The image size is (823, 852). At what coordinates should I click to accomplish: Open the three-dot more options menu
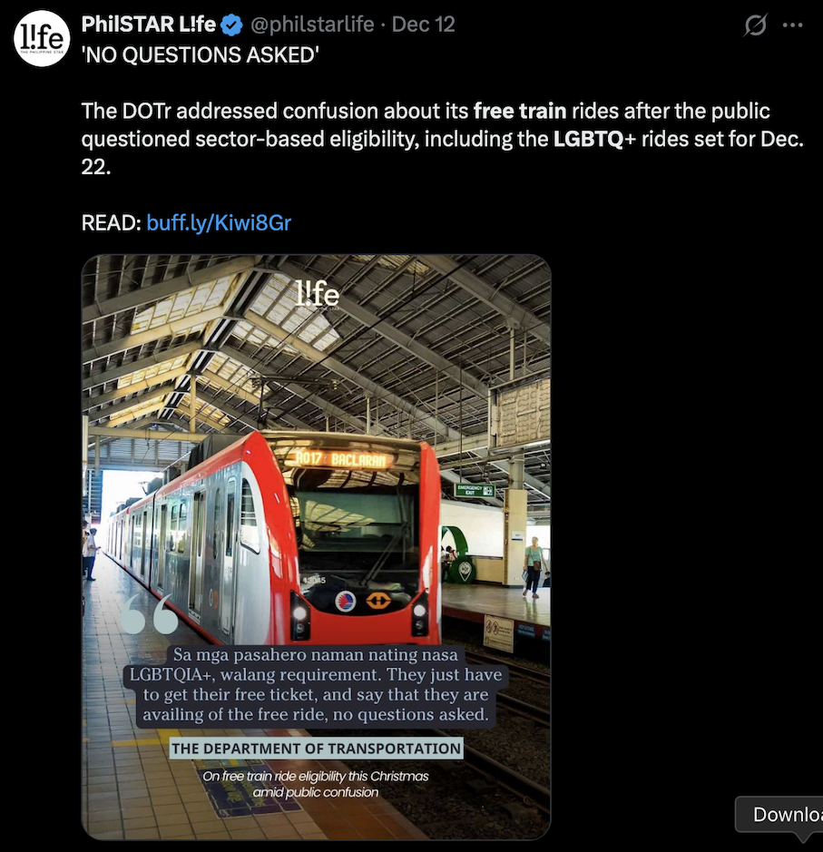click(792, 24)
